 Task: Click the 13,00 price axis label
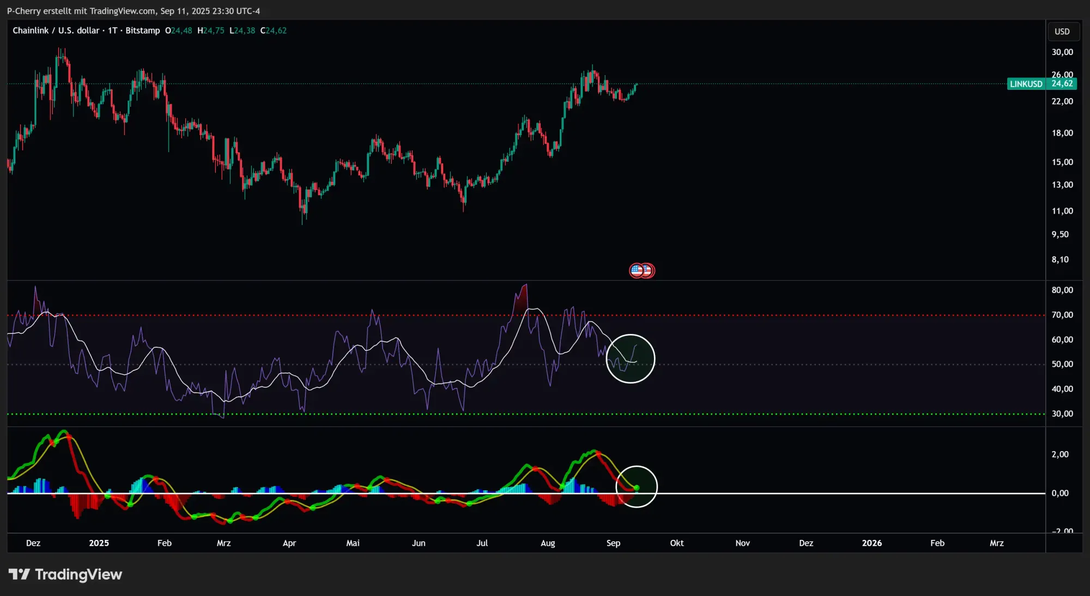tap(1062, 185)
